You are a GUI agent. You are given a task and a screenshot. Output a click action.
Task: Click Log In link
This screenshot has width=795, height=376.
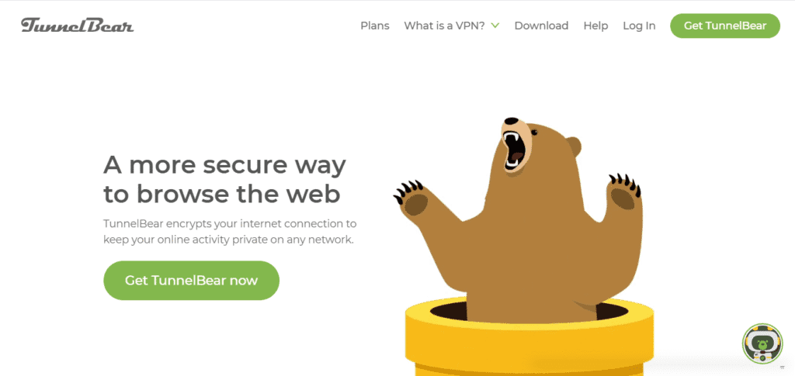[639, 26]
